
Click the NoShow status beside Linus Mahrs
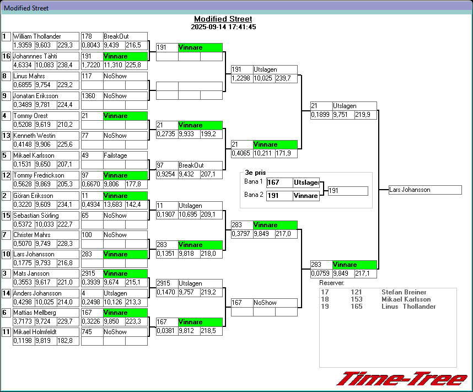(x=125, y=76)
